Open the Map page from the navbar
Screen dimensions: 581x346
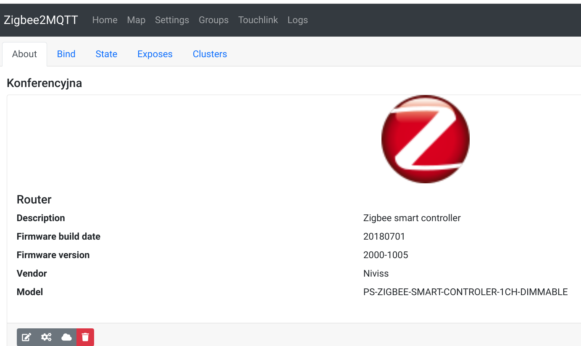pyautogui.click(x=136, y=20)
